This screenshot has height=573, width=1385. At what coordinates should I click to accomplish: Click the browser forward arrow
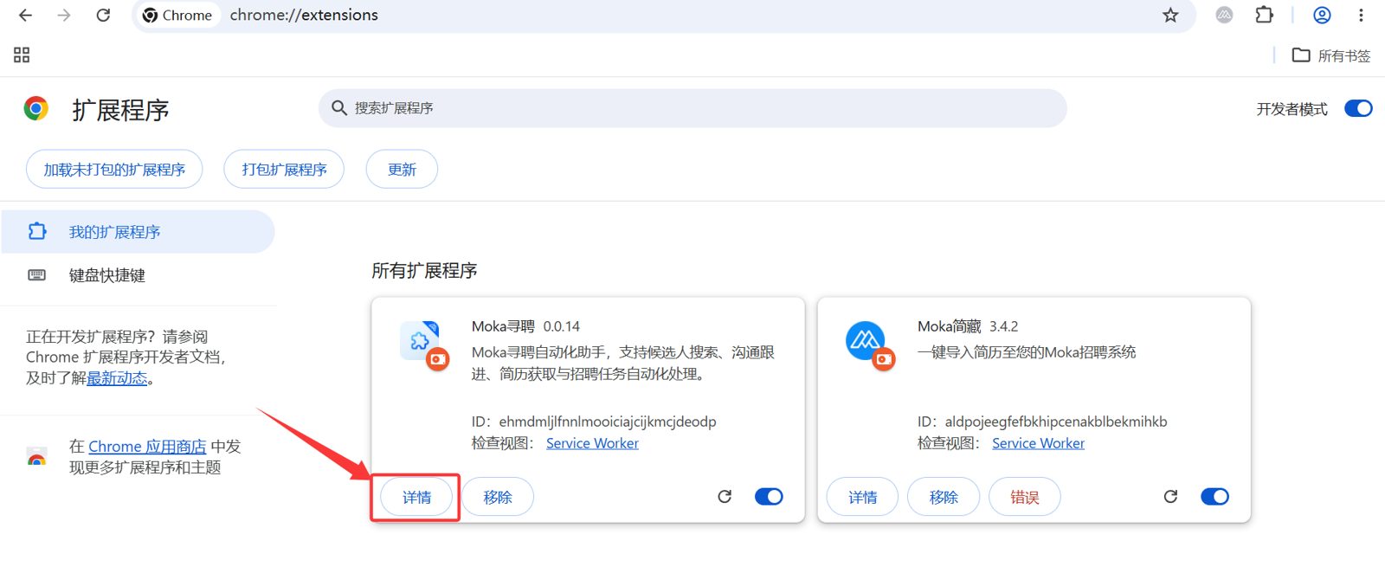(64, 15)
